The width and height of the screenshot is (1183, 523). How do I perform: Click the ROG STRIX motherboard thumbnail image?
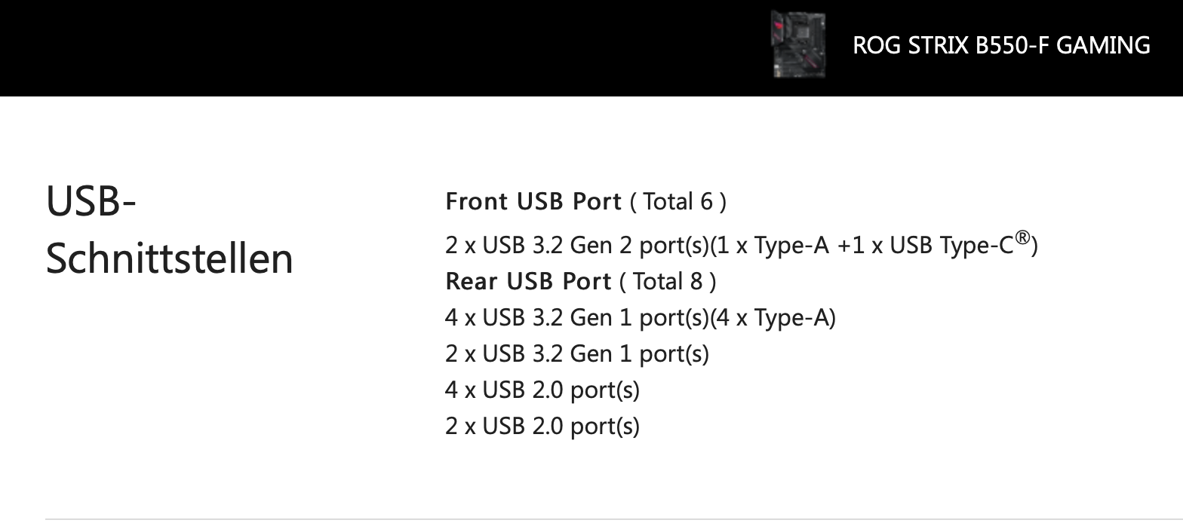(798, 44)
